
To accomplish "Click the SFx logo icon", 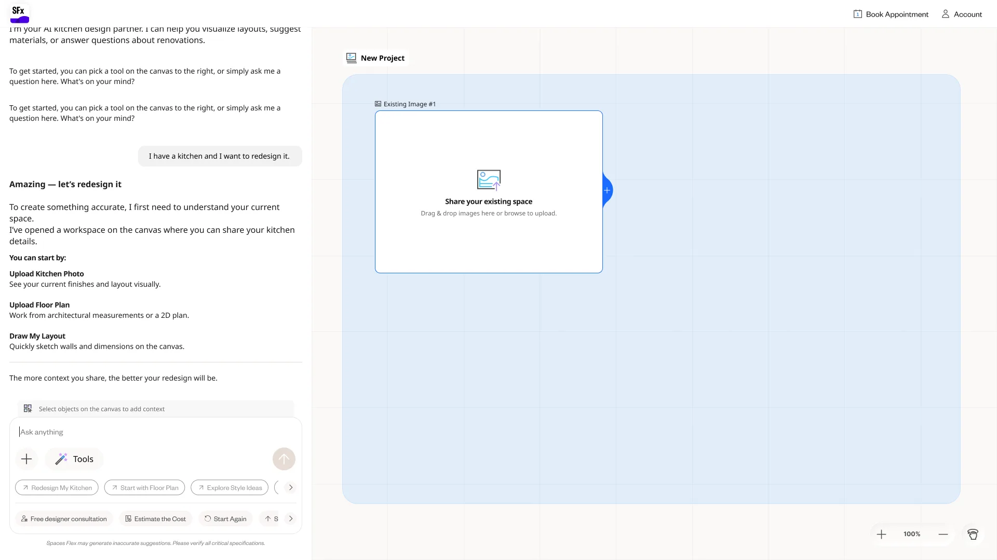I will 20,13.
